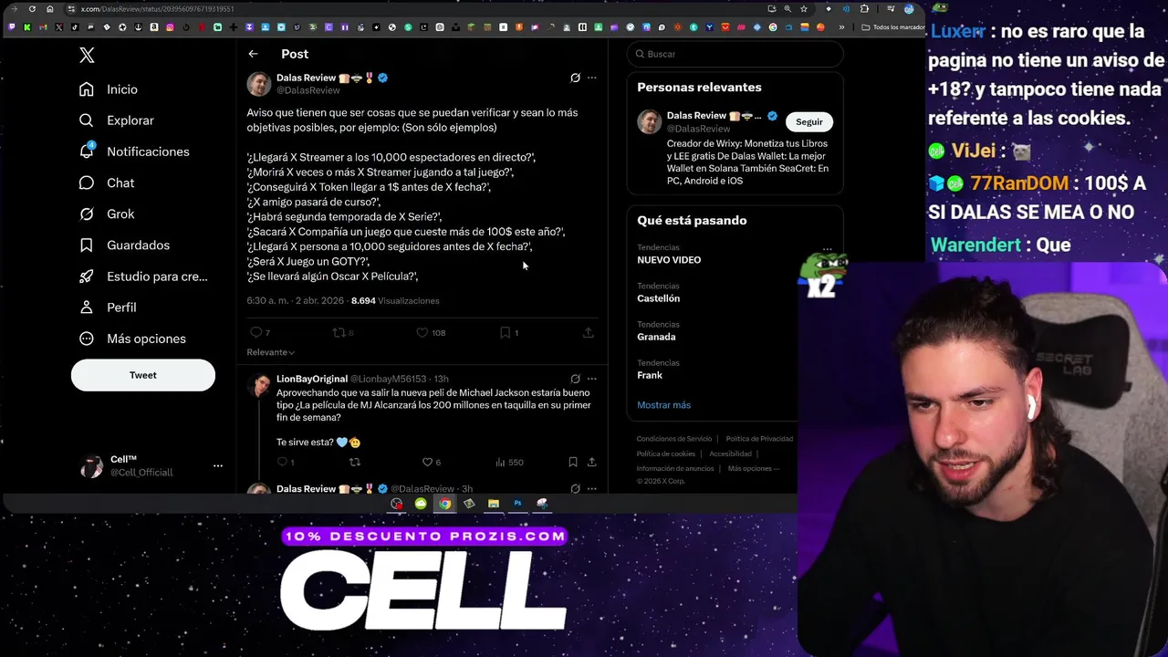Click the Tweet compose button

pyautogui.click(x=143, y=375)
